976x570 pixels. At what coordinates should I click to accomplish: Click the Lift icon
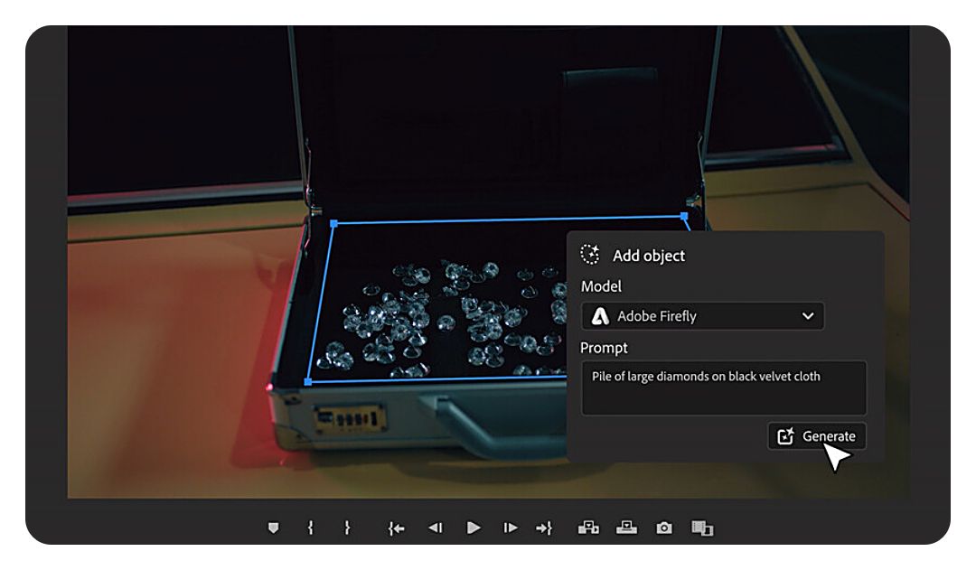(x=588, y=528)
